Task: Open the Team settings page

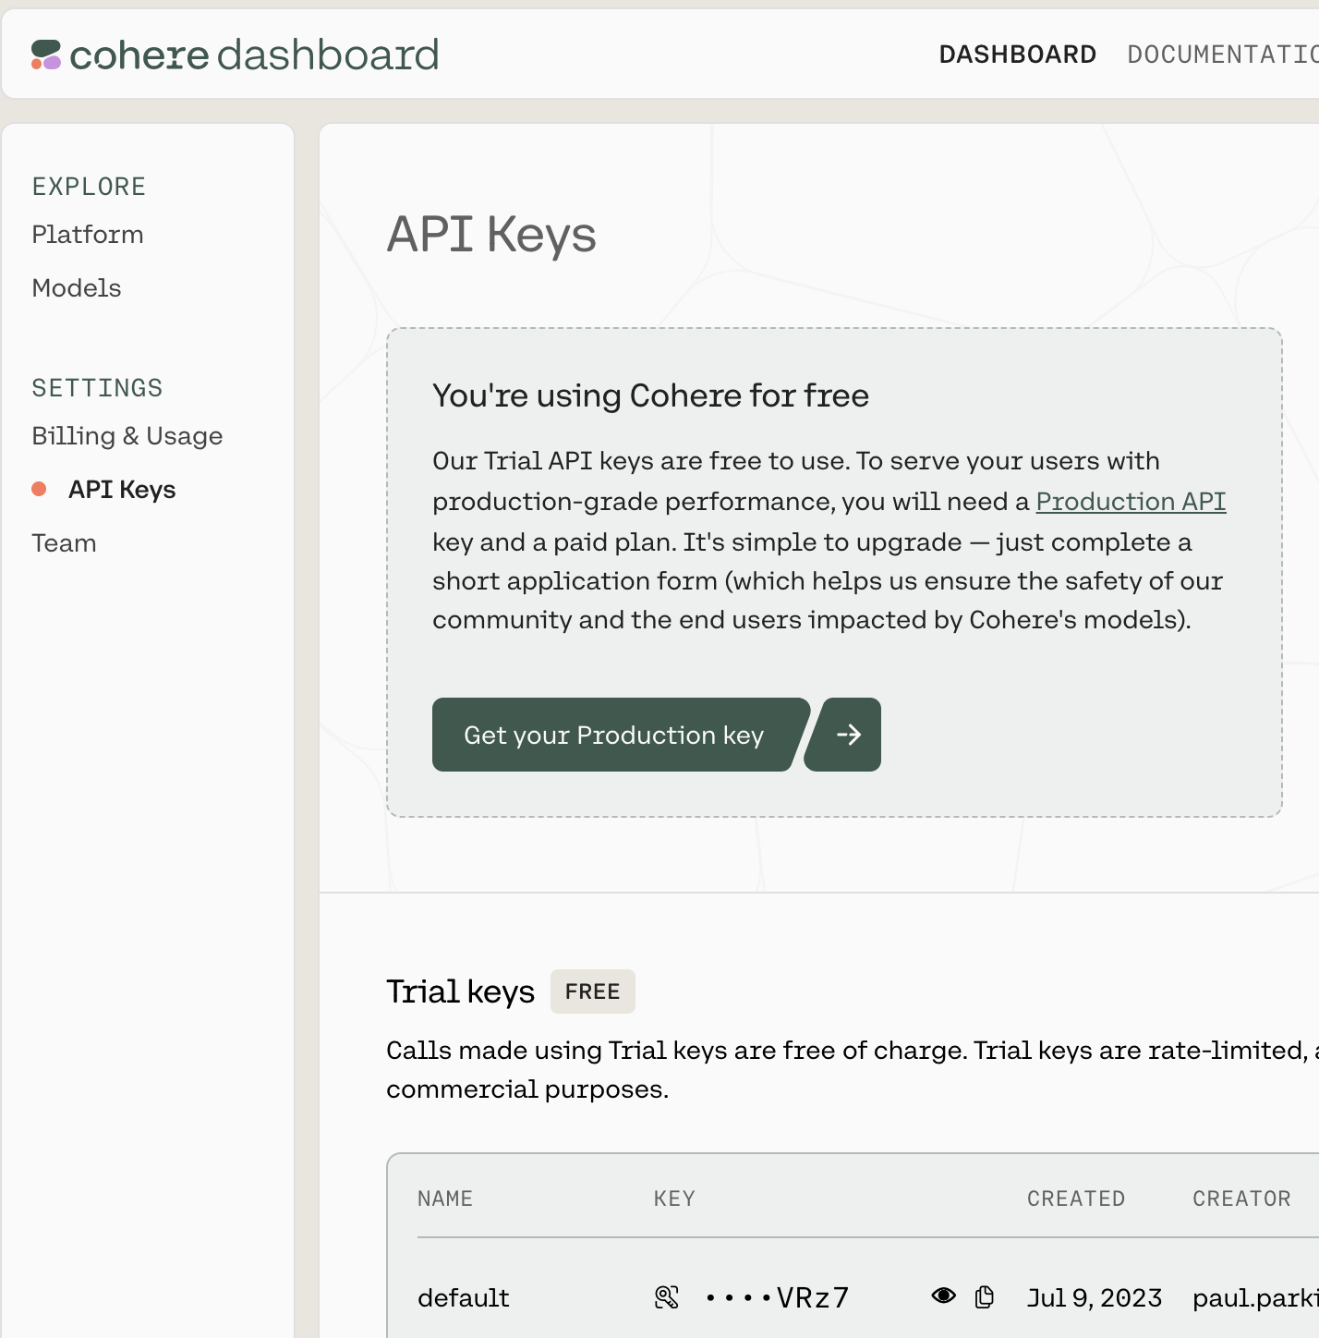Action: (x=64, y=542)
